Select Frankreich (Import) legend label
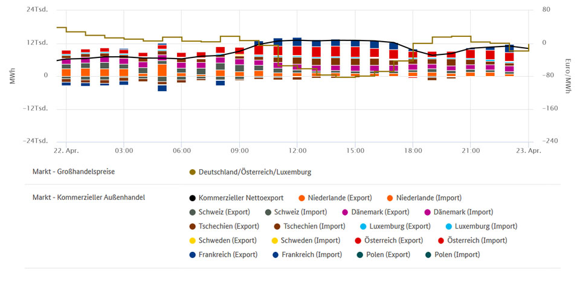 (x=312, y=255)
